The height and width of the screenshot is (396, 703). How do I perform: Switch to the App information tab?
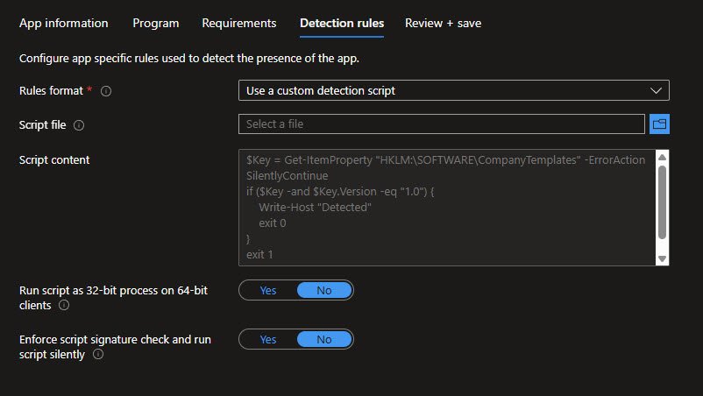(x=64, y=23)
